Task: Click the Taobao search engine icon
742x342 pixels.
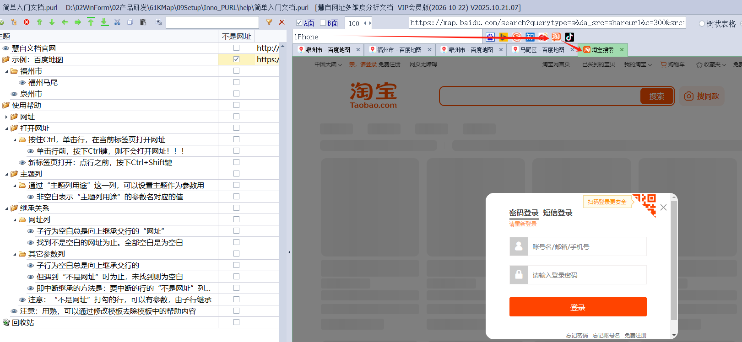Action: point(556,37)
